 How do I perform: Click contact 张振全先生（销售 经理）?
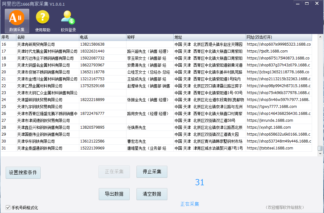coord(148,100)
